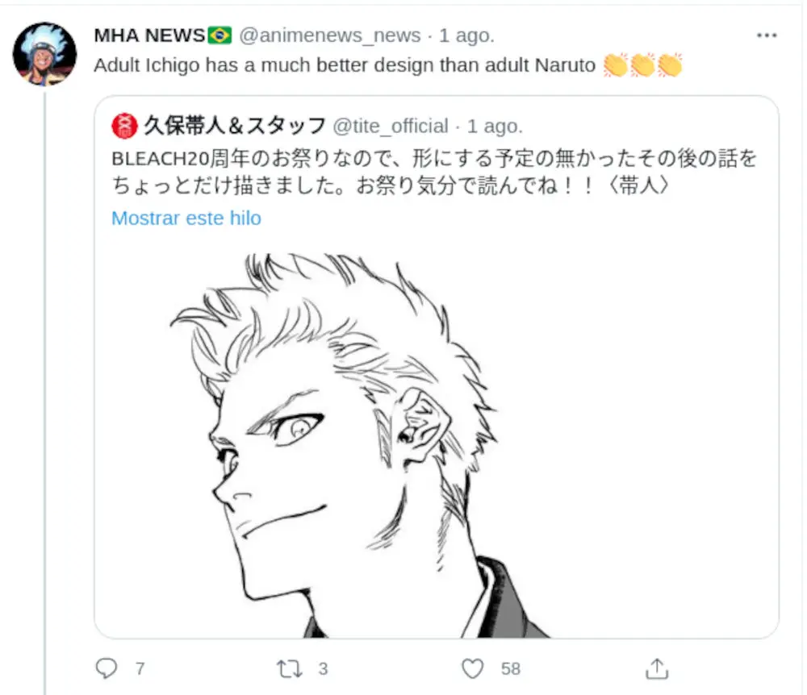Follow the Mostrar este hilo link
This screenshot has width=807, height=695.
coord(186,218)
